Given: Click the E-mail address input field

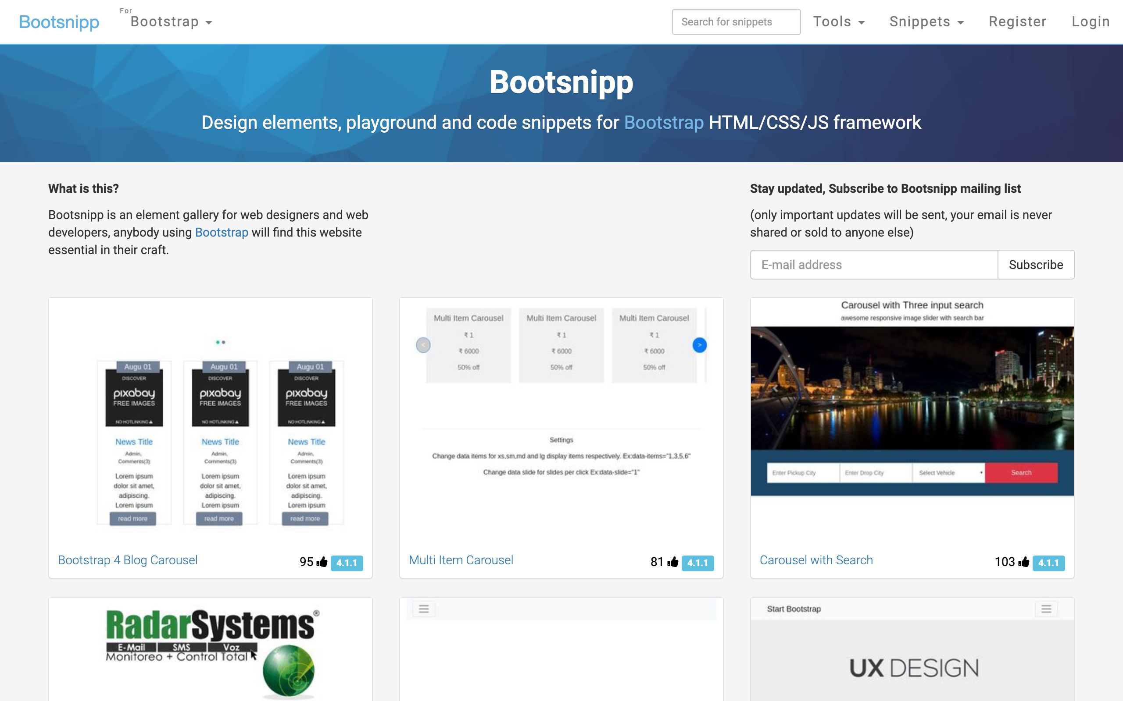Looking at the screenshot, I should pos(874,265).
